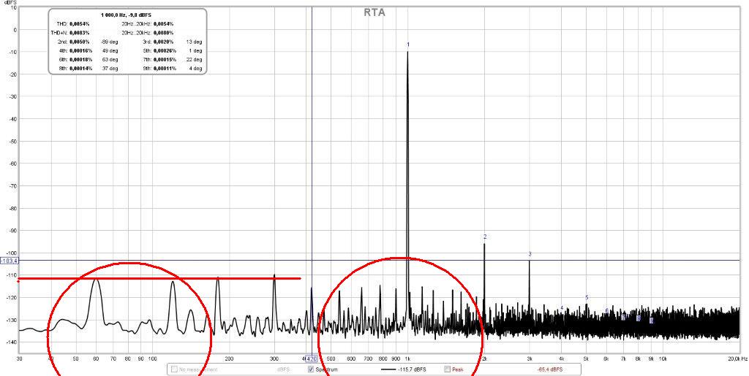Click the THD value 0,0054%
749x376 pixels.
(x=79, y=24)
